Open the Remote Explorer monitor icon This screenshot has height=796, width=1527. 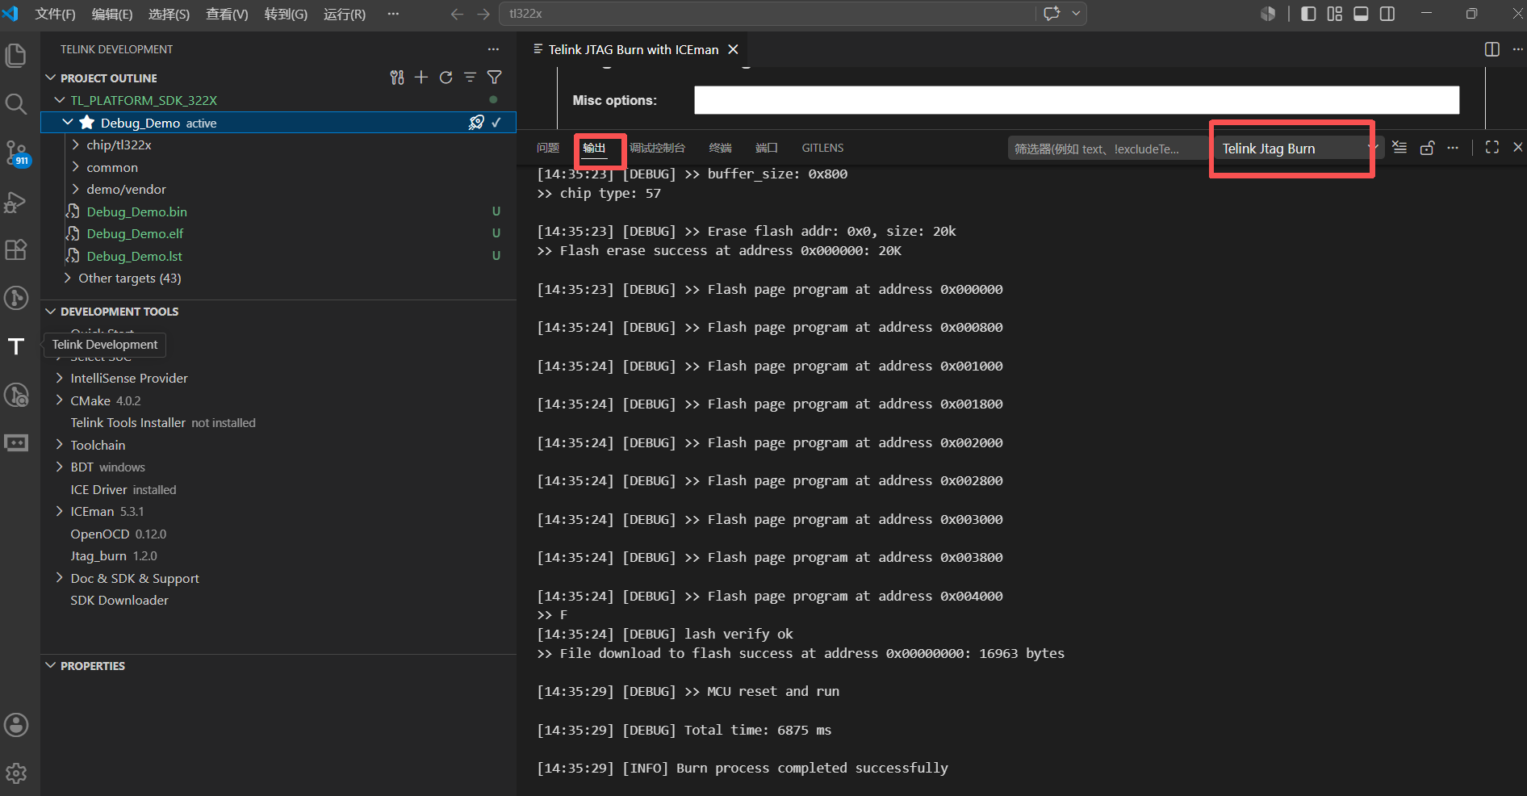[x=16, y=443]
